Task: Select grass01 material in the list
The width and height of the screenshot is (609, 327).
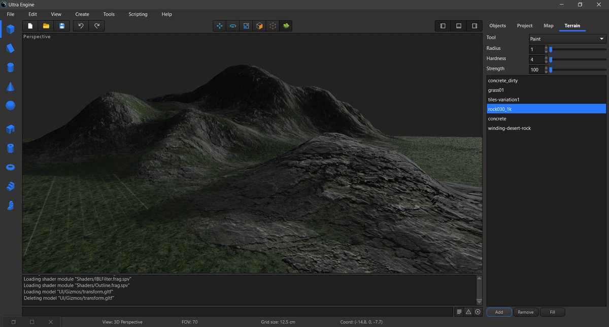Action: [546, 90]
